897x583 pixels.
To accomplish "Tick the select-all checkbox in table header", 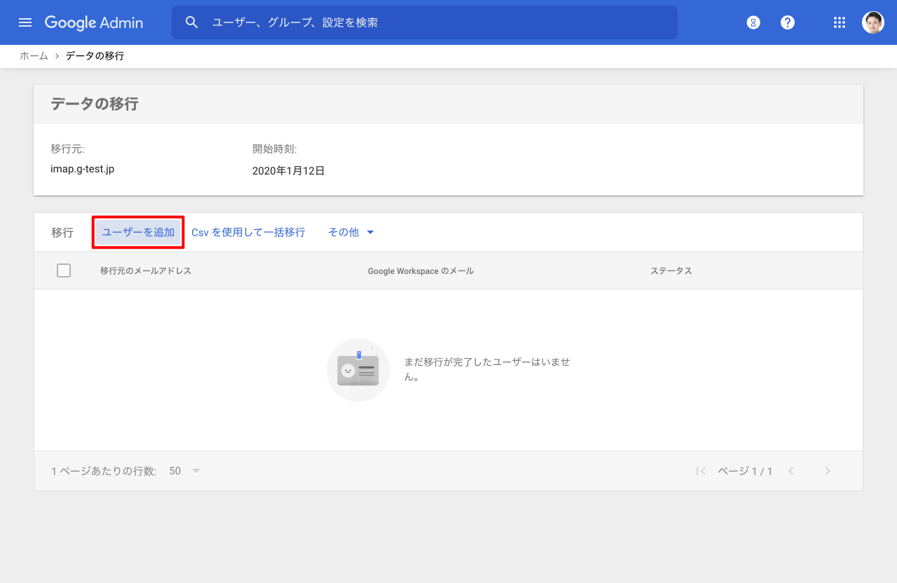I will click(x=64, y=270).
